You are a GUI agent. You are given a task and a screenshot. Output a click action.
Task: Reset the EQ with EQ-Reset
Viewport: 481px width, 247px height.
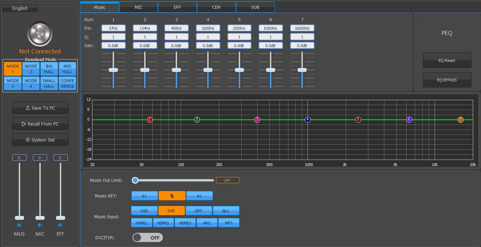pyautogui.click(x=447, y=60)
